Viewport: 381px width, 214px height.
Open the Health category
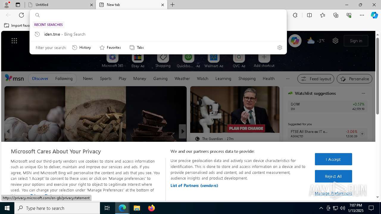(x=268, y=78)
